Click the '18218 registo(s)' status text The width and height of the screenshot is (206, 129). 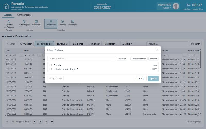(194, 122)
